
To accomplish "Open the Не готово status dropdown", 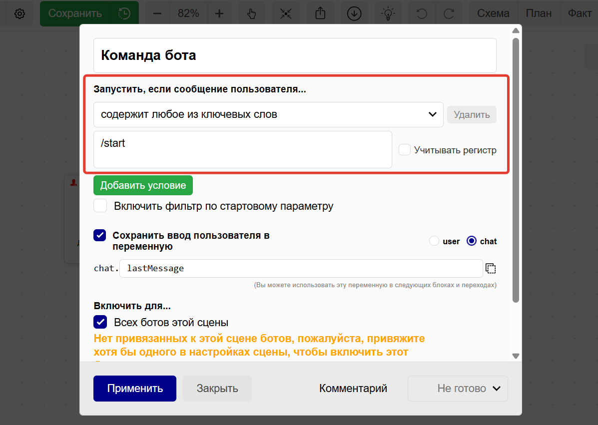I will [x=458, y=389].
